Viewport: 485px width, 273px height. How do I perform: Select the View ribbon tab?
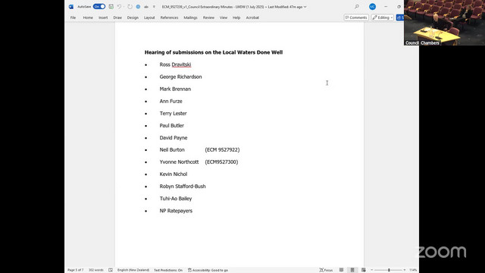(x=224, y=17)
